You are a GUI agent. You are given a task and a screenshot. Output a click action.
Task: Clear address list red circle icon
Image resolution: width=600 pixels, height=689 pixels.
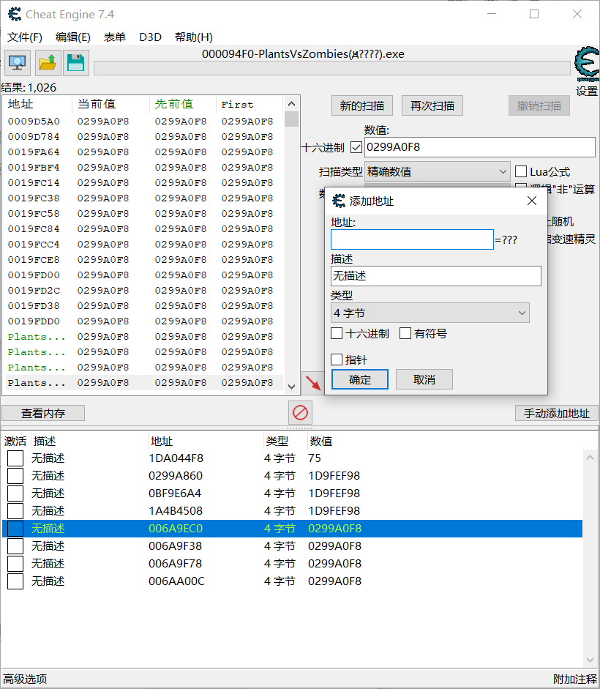(301, 413)
